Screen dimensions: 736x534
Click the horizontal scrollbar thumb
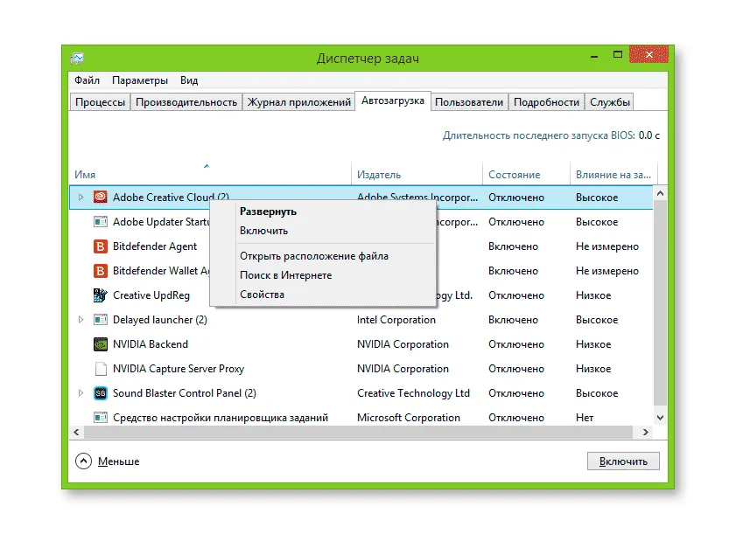click(358, 433)
